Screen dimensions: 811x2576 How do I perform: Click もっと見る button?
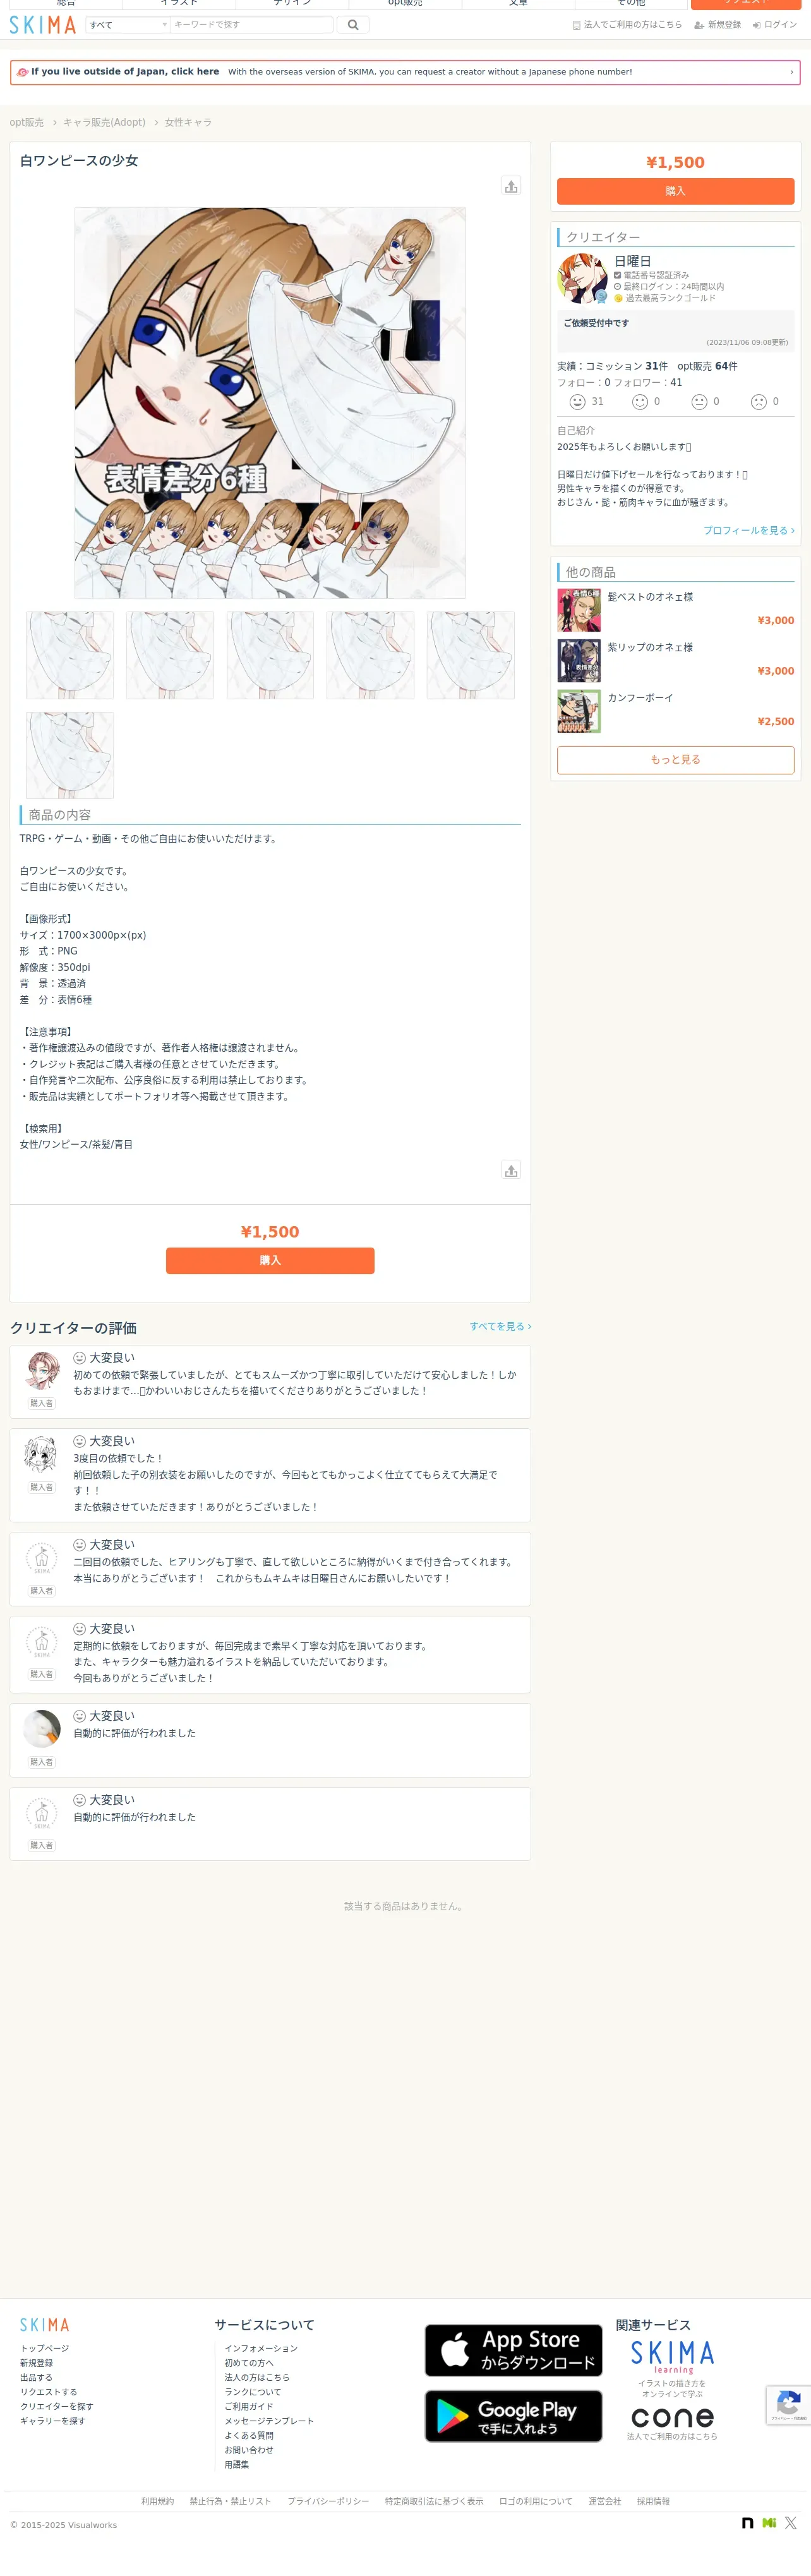click(675, 760)
